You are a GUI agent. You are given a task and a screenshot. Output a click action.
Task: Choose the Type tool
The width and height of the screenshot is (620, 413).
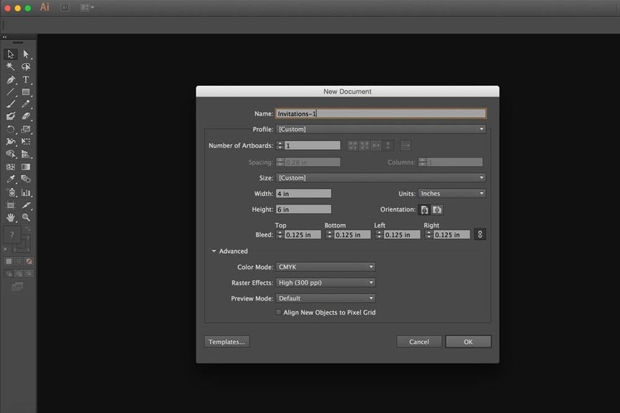[26, 80]
